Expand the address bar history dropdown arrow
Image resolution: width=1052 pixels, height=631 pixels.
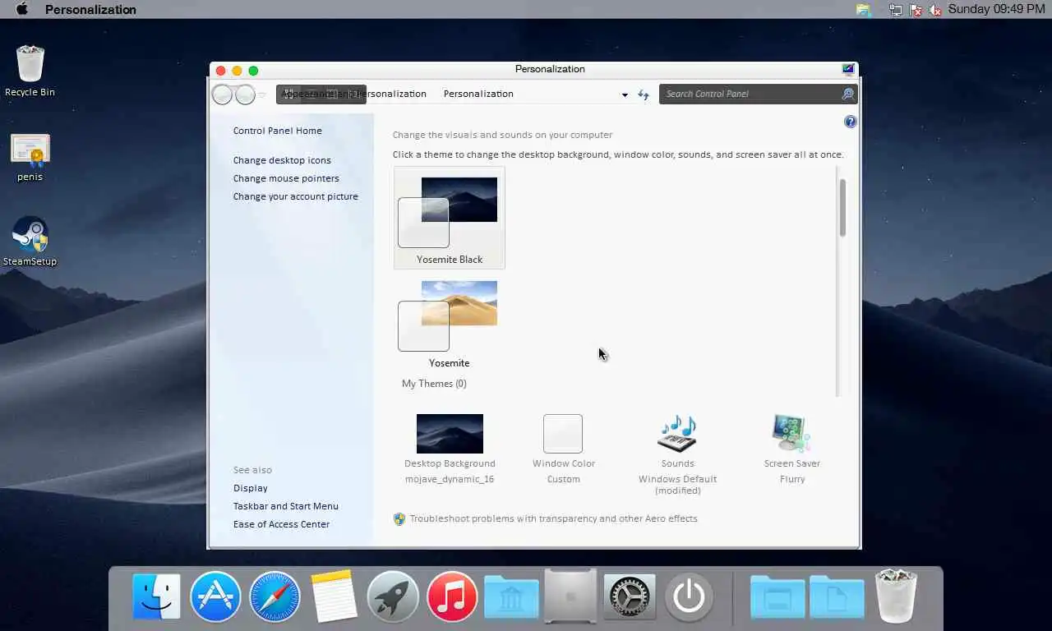[x=625, y=94]
